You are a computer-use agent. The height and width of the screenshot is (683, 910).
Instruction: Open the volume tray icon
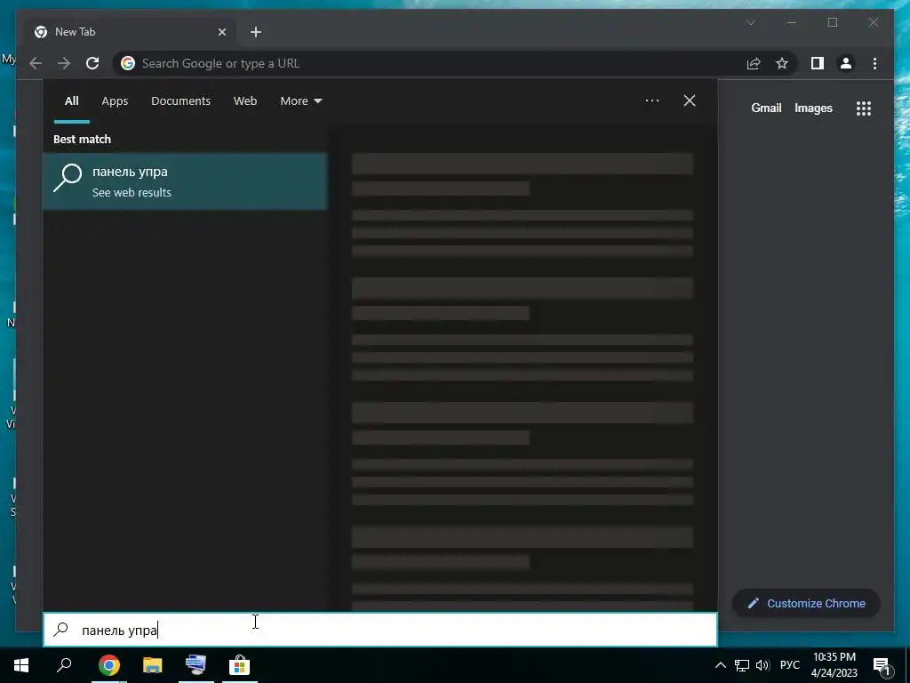pos(762,665)
